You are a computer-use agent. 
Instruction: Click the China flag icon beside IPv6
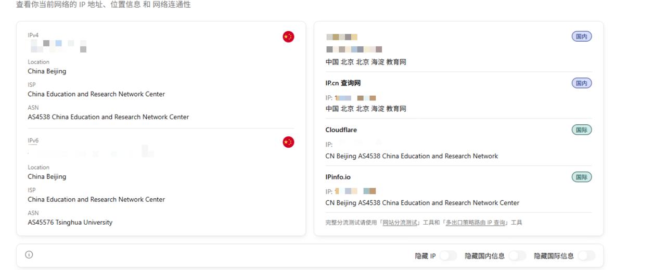(288, 142)
